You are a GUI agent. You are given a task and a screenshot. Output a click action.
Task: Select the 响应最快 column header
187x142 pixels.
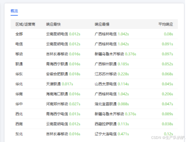[53, 24]
